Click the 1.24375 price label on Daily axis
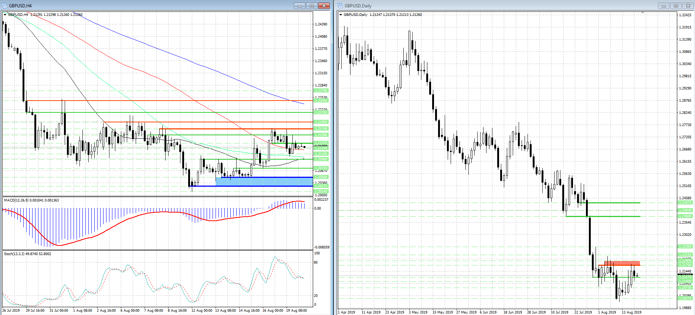Image resolution: width=695 pixels, height=315 pixels. tap(685, 203)
